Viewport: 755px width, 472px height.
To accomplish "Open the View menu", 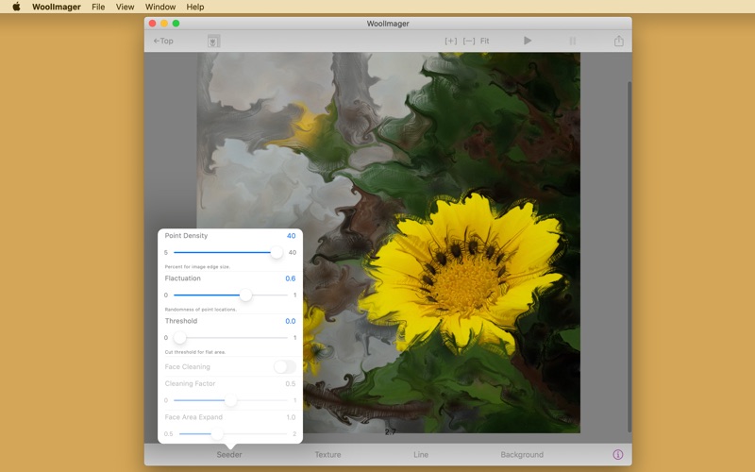I will tap(125, 7).
